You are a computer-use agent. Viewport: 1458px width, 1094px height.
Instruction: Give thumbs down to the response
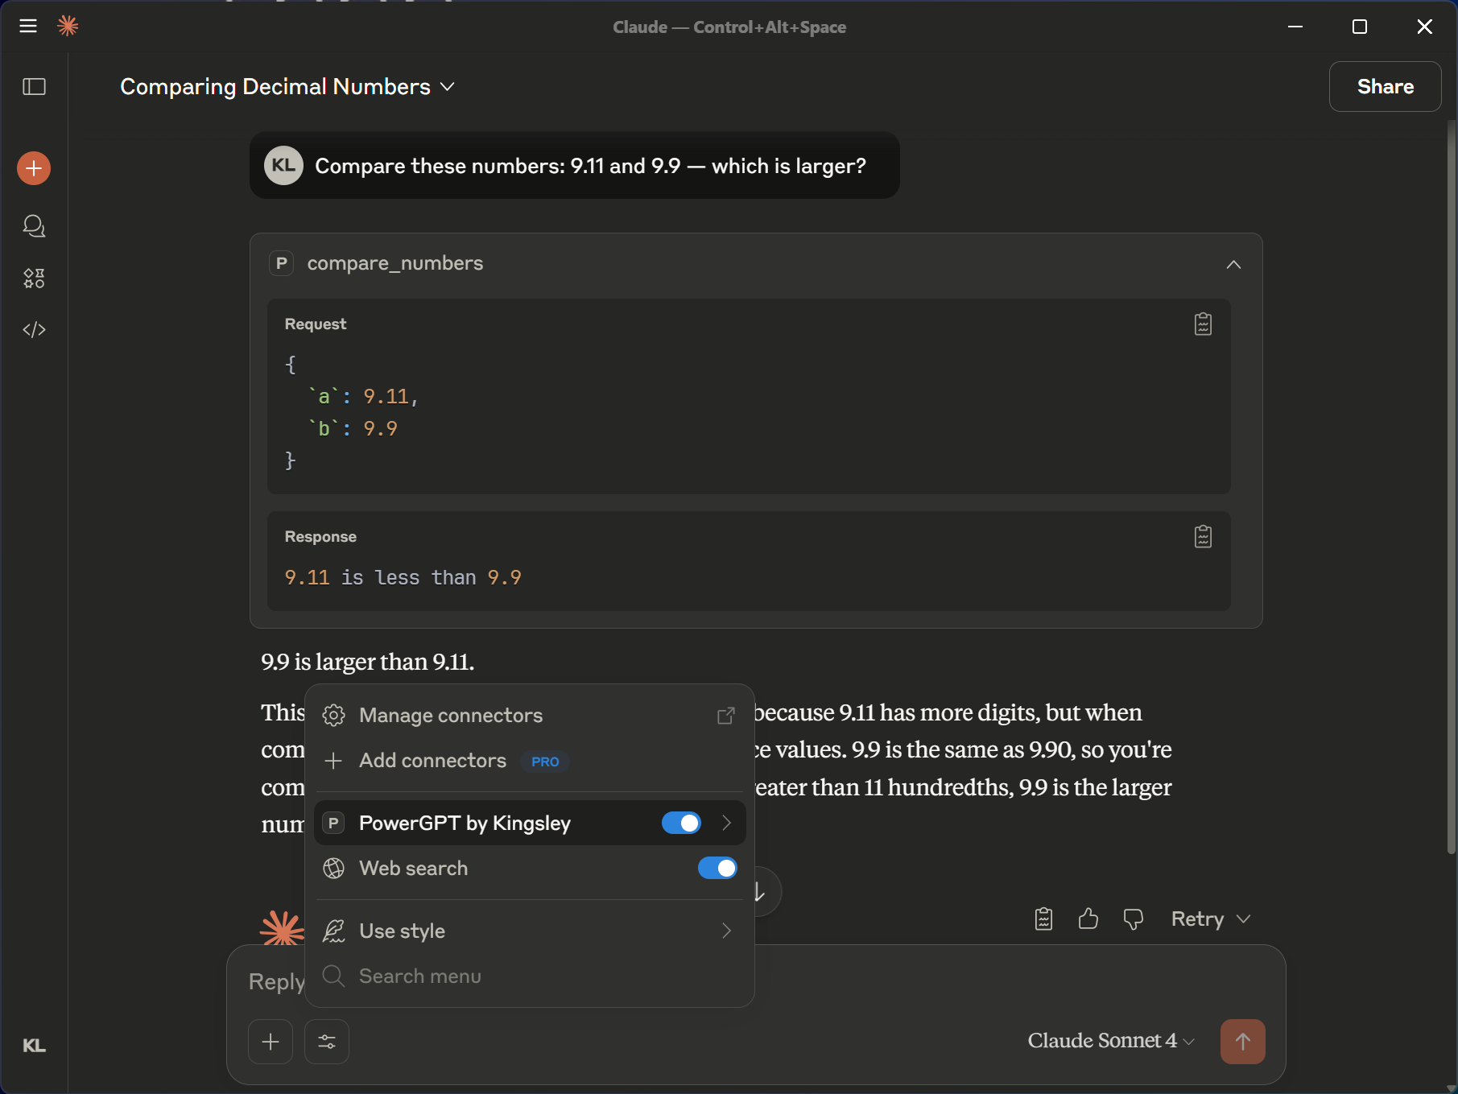tap(1134, 919)
